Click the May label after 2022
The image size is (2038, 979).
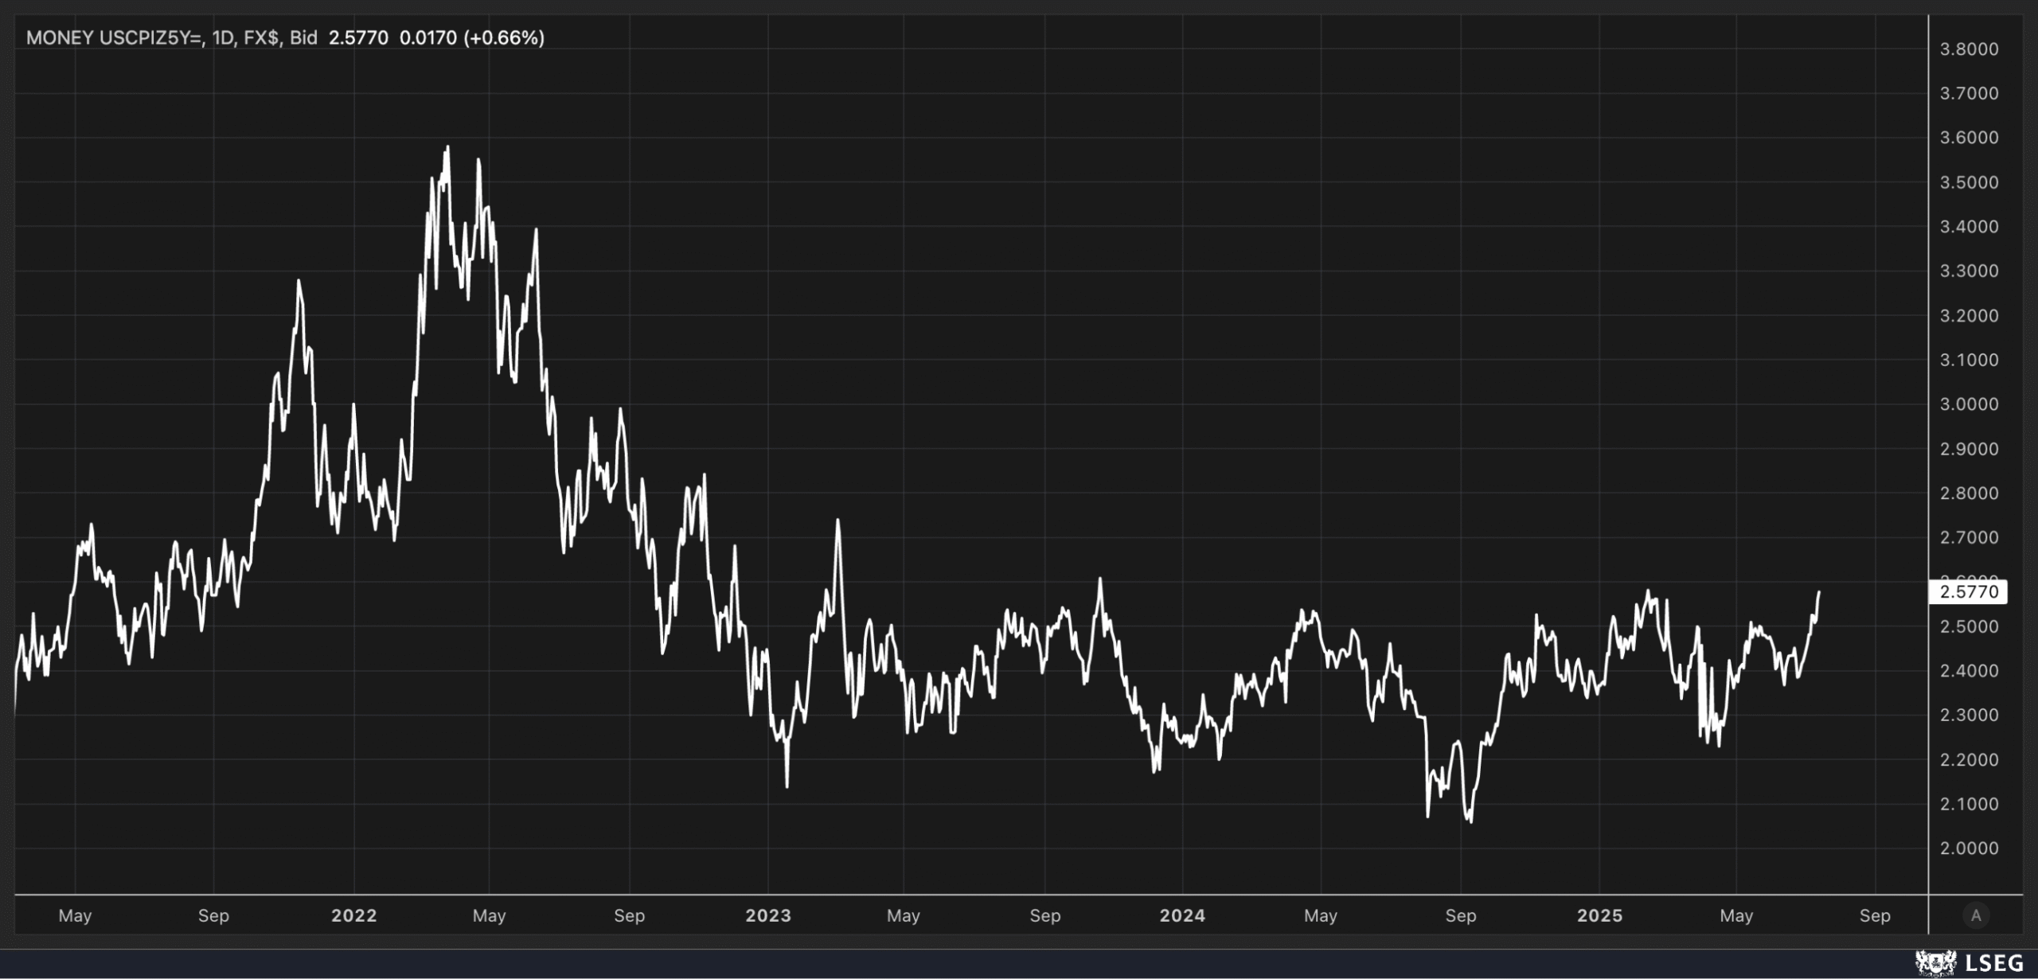(x=489, y=916)
